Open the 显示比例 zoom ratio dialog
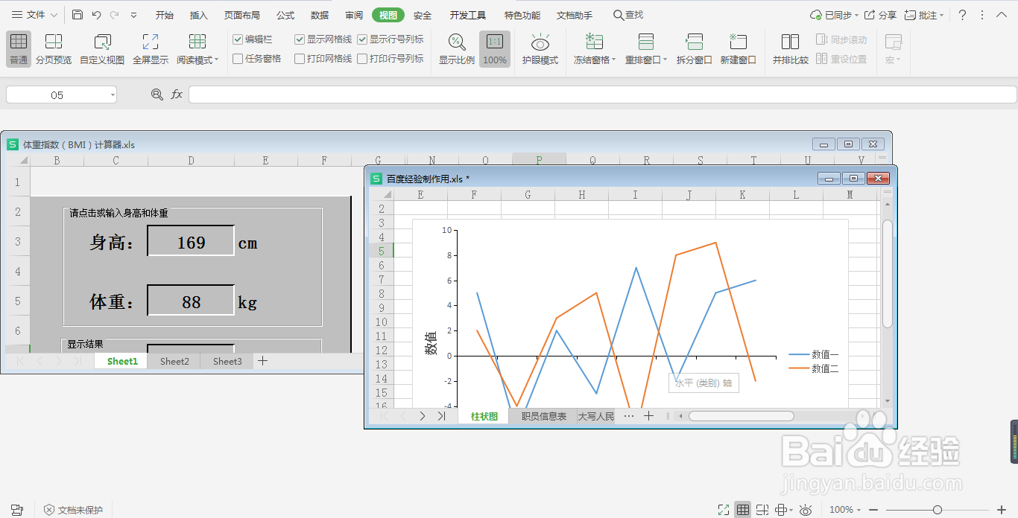The width and height of the screenshot is (1018, 518). tap(457, 49)
